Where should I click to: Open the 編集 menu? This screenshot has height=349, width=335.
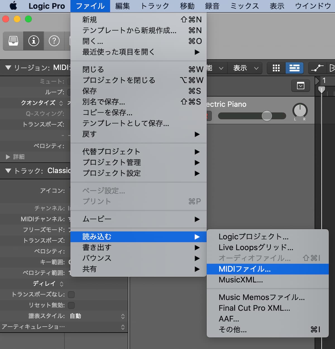coord(123,6)
